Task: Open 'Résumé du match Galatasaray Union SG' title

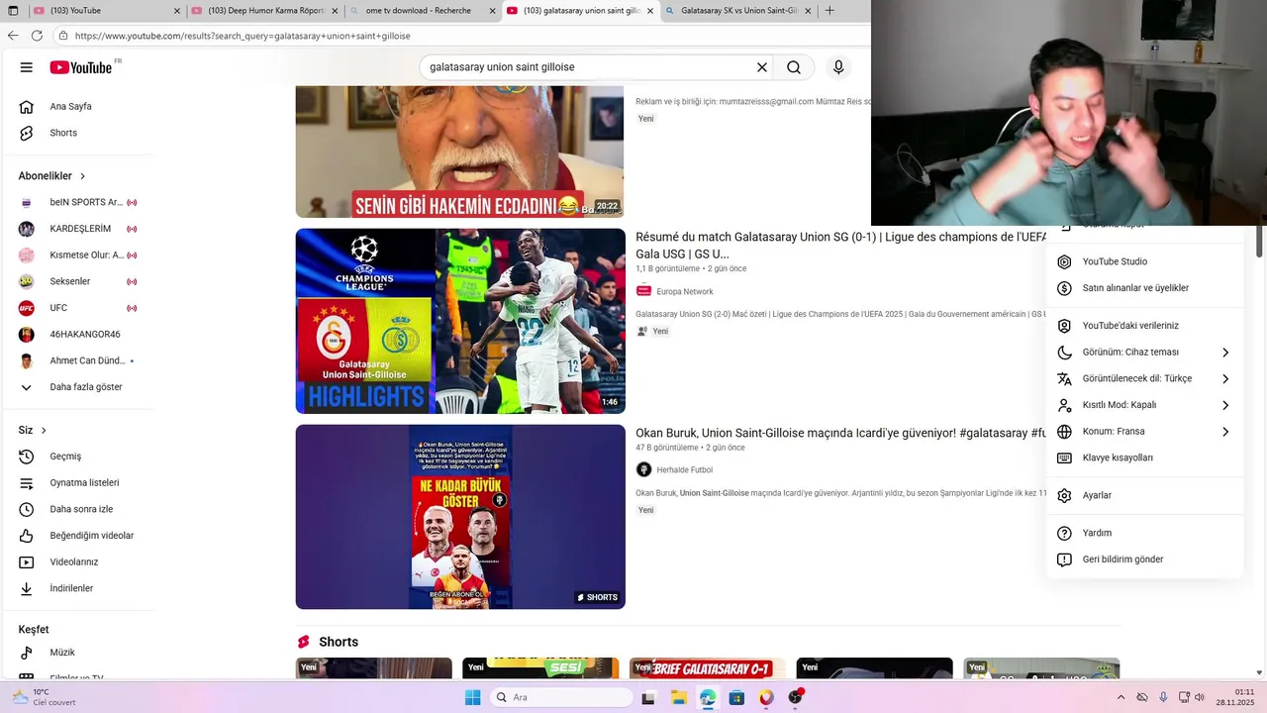Action: click(x=841, y=246)
